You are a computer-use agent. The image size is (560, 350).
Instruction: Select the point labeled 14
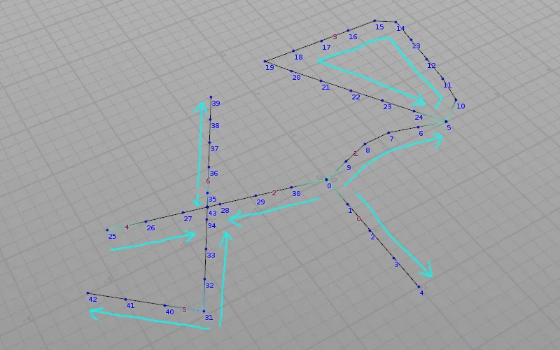[395, 22]
